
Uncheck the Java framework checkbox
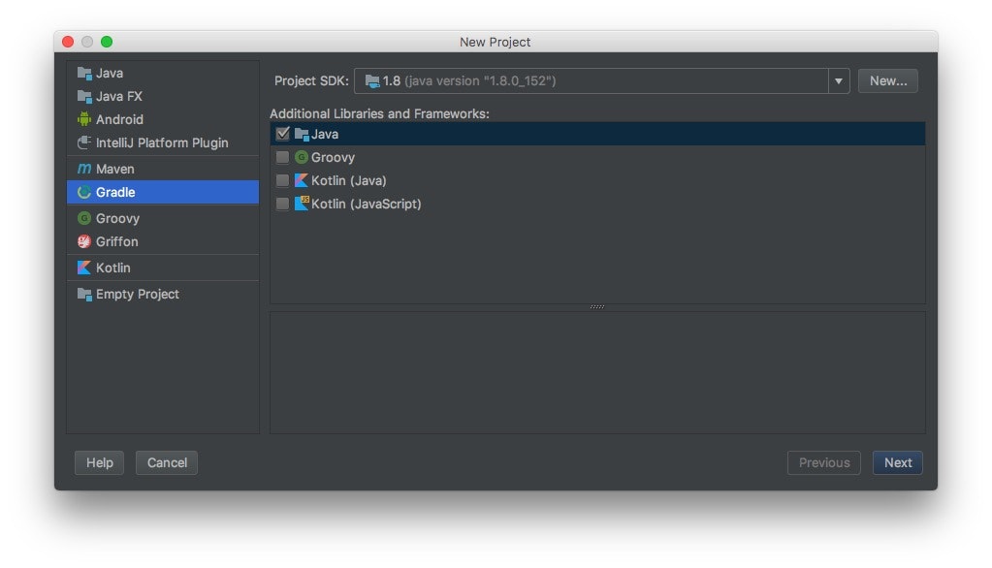click(x=282, y=134)
